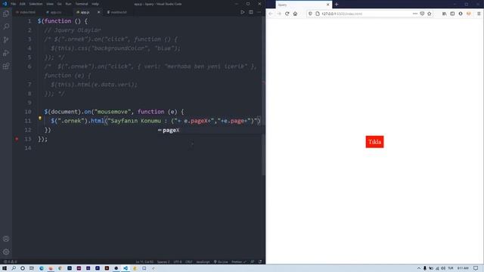Image resolution: width=484 pixels, height=272 pixels.
Task: Close the Jquery browser tab
Action: coord(327,5)
